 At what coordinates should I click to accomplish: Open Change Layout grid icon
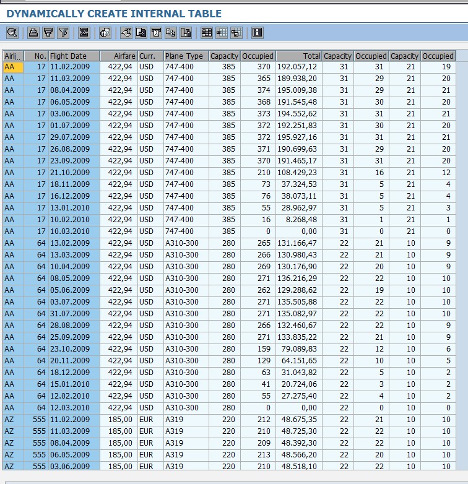(x=207, y=32)
